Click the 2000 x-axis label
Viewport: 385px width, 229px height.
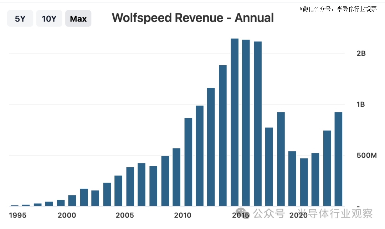[x=67, y=215]
